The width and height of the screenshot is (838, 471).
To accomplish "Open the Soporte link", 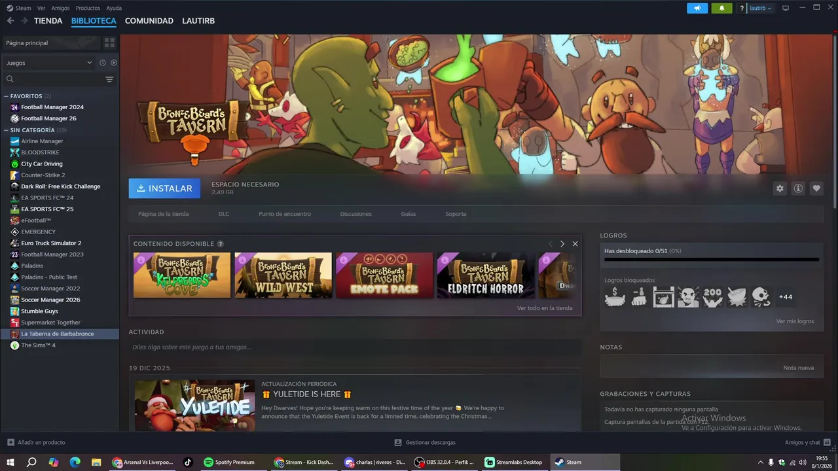I will coord(456,214).
